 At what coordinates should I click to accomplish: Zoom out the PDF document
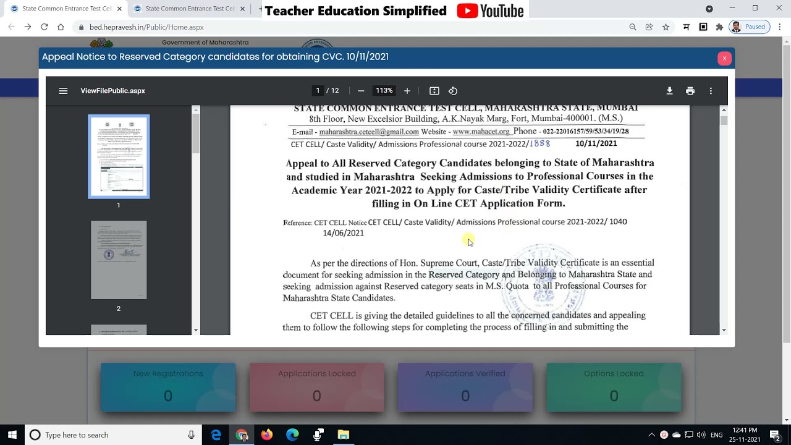coord(361,91)
